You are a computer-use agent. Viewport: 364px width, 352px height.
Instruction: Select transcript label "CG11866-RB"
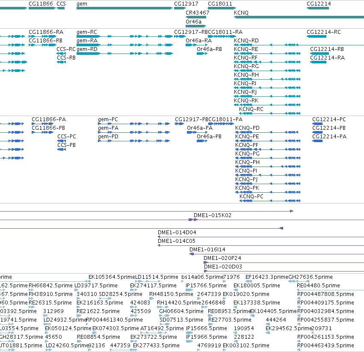point(45,40)
